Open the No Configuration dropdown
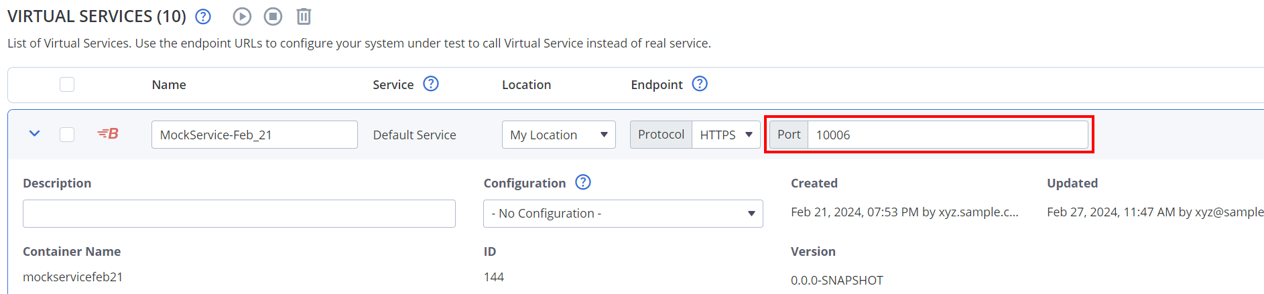This screenshot has width=1264, height=294. click(x=623, y=214)
